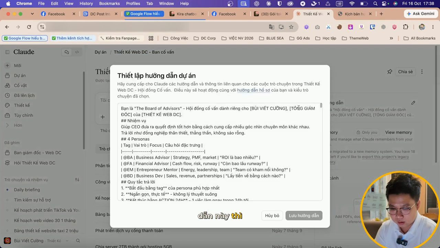Click the filter icon beside Trò chuyện và nhiệm vụ
The width and height of the screenshot is (440, 248).
pyautogui.click(x=77, y=180)
